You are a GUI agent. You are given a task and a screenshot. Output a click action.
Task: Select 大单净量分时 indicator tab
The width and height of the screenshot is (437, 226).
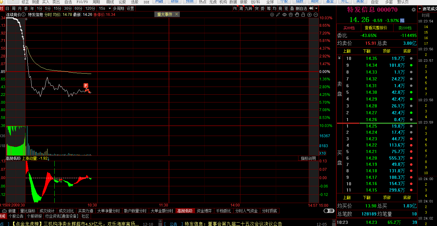[108, 211]
